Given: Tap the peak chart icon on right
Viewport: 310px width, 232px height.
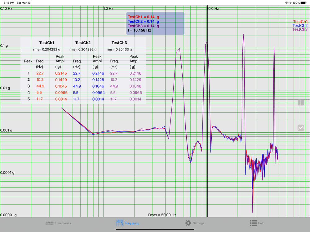Looking at the screenshot, I should pyautogui.click(x=301, y=128).
